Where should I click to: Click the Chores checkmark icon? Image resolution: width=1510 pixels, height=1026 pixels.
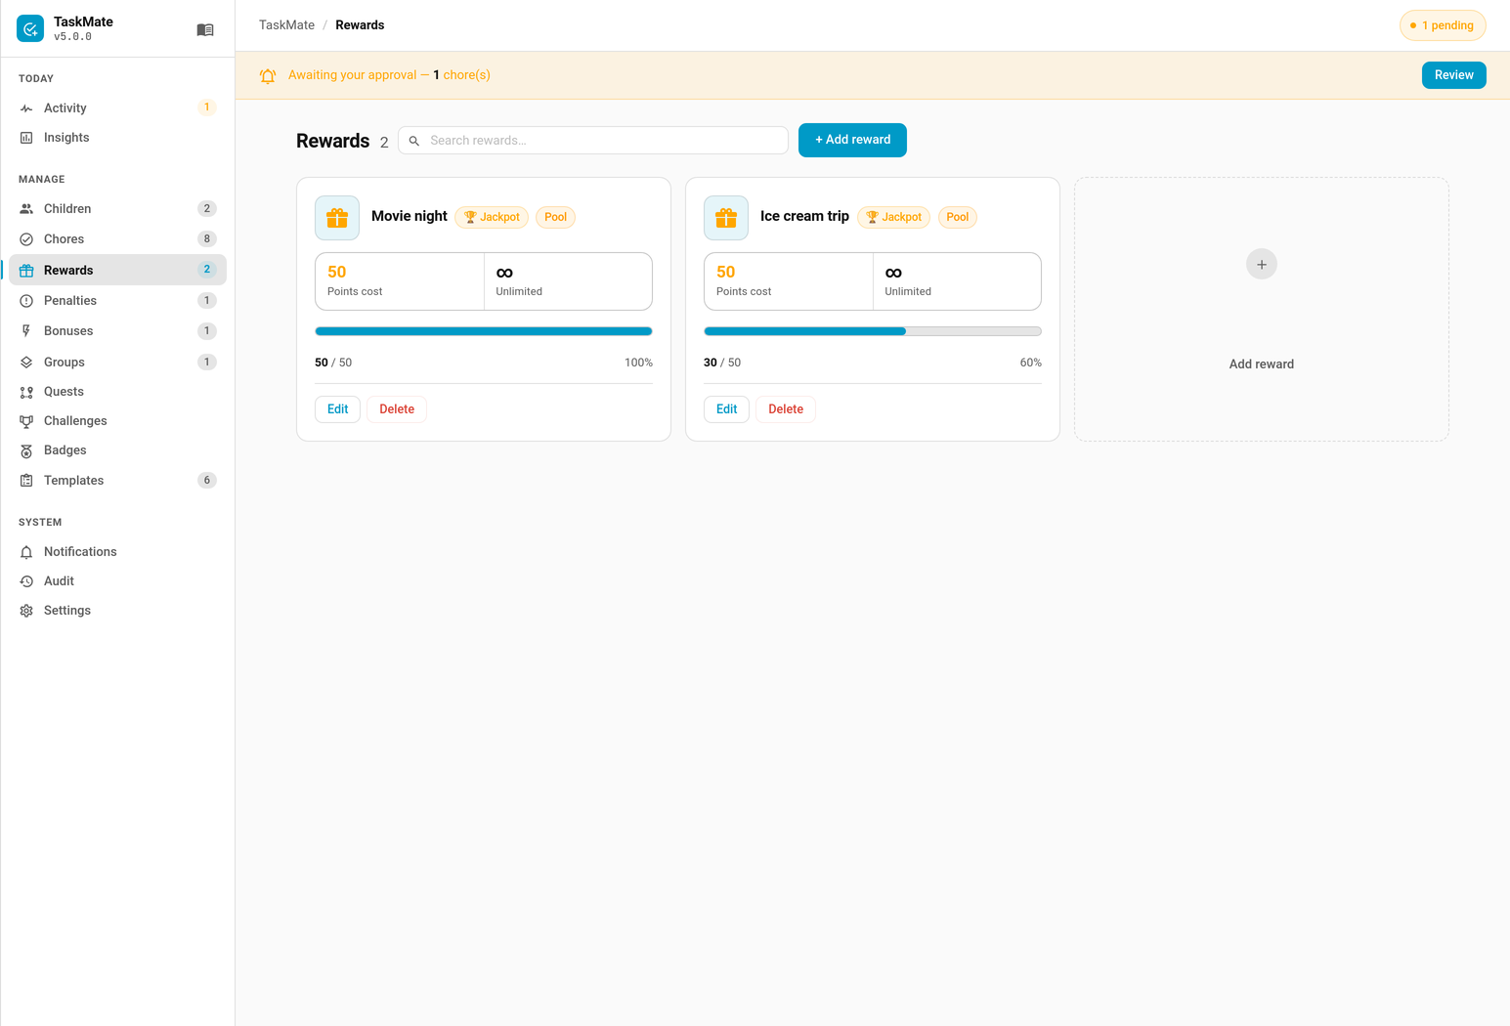[26, 239]
